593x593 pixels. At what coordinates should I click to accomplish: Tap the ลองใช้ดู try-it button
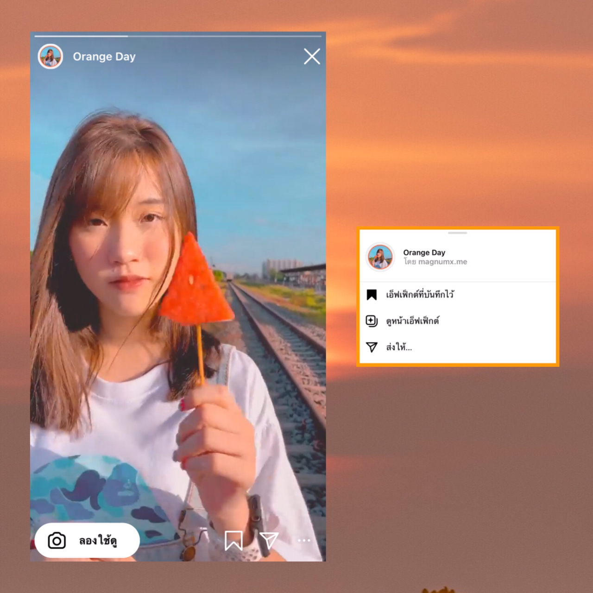tap(87, 540)
